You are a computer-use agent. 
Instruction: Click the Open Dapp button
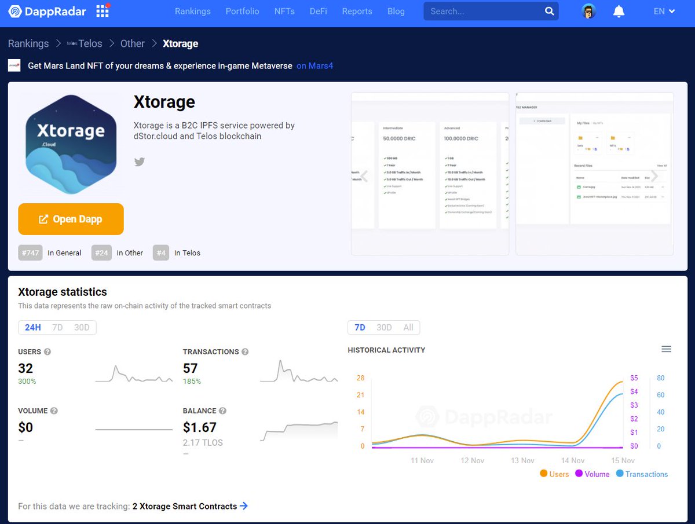(71, 219)
